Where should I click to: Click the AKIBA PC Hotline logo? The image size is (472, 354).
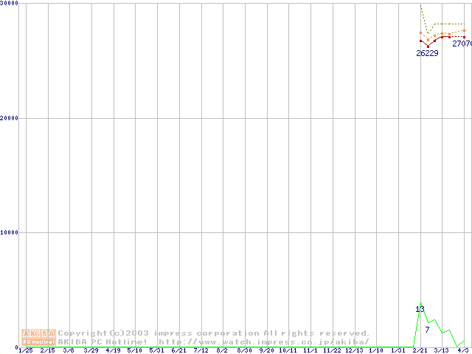[x=38, y=337]
